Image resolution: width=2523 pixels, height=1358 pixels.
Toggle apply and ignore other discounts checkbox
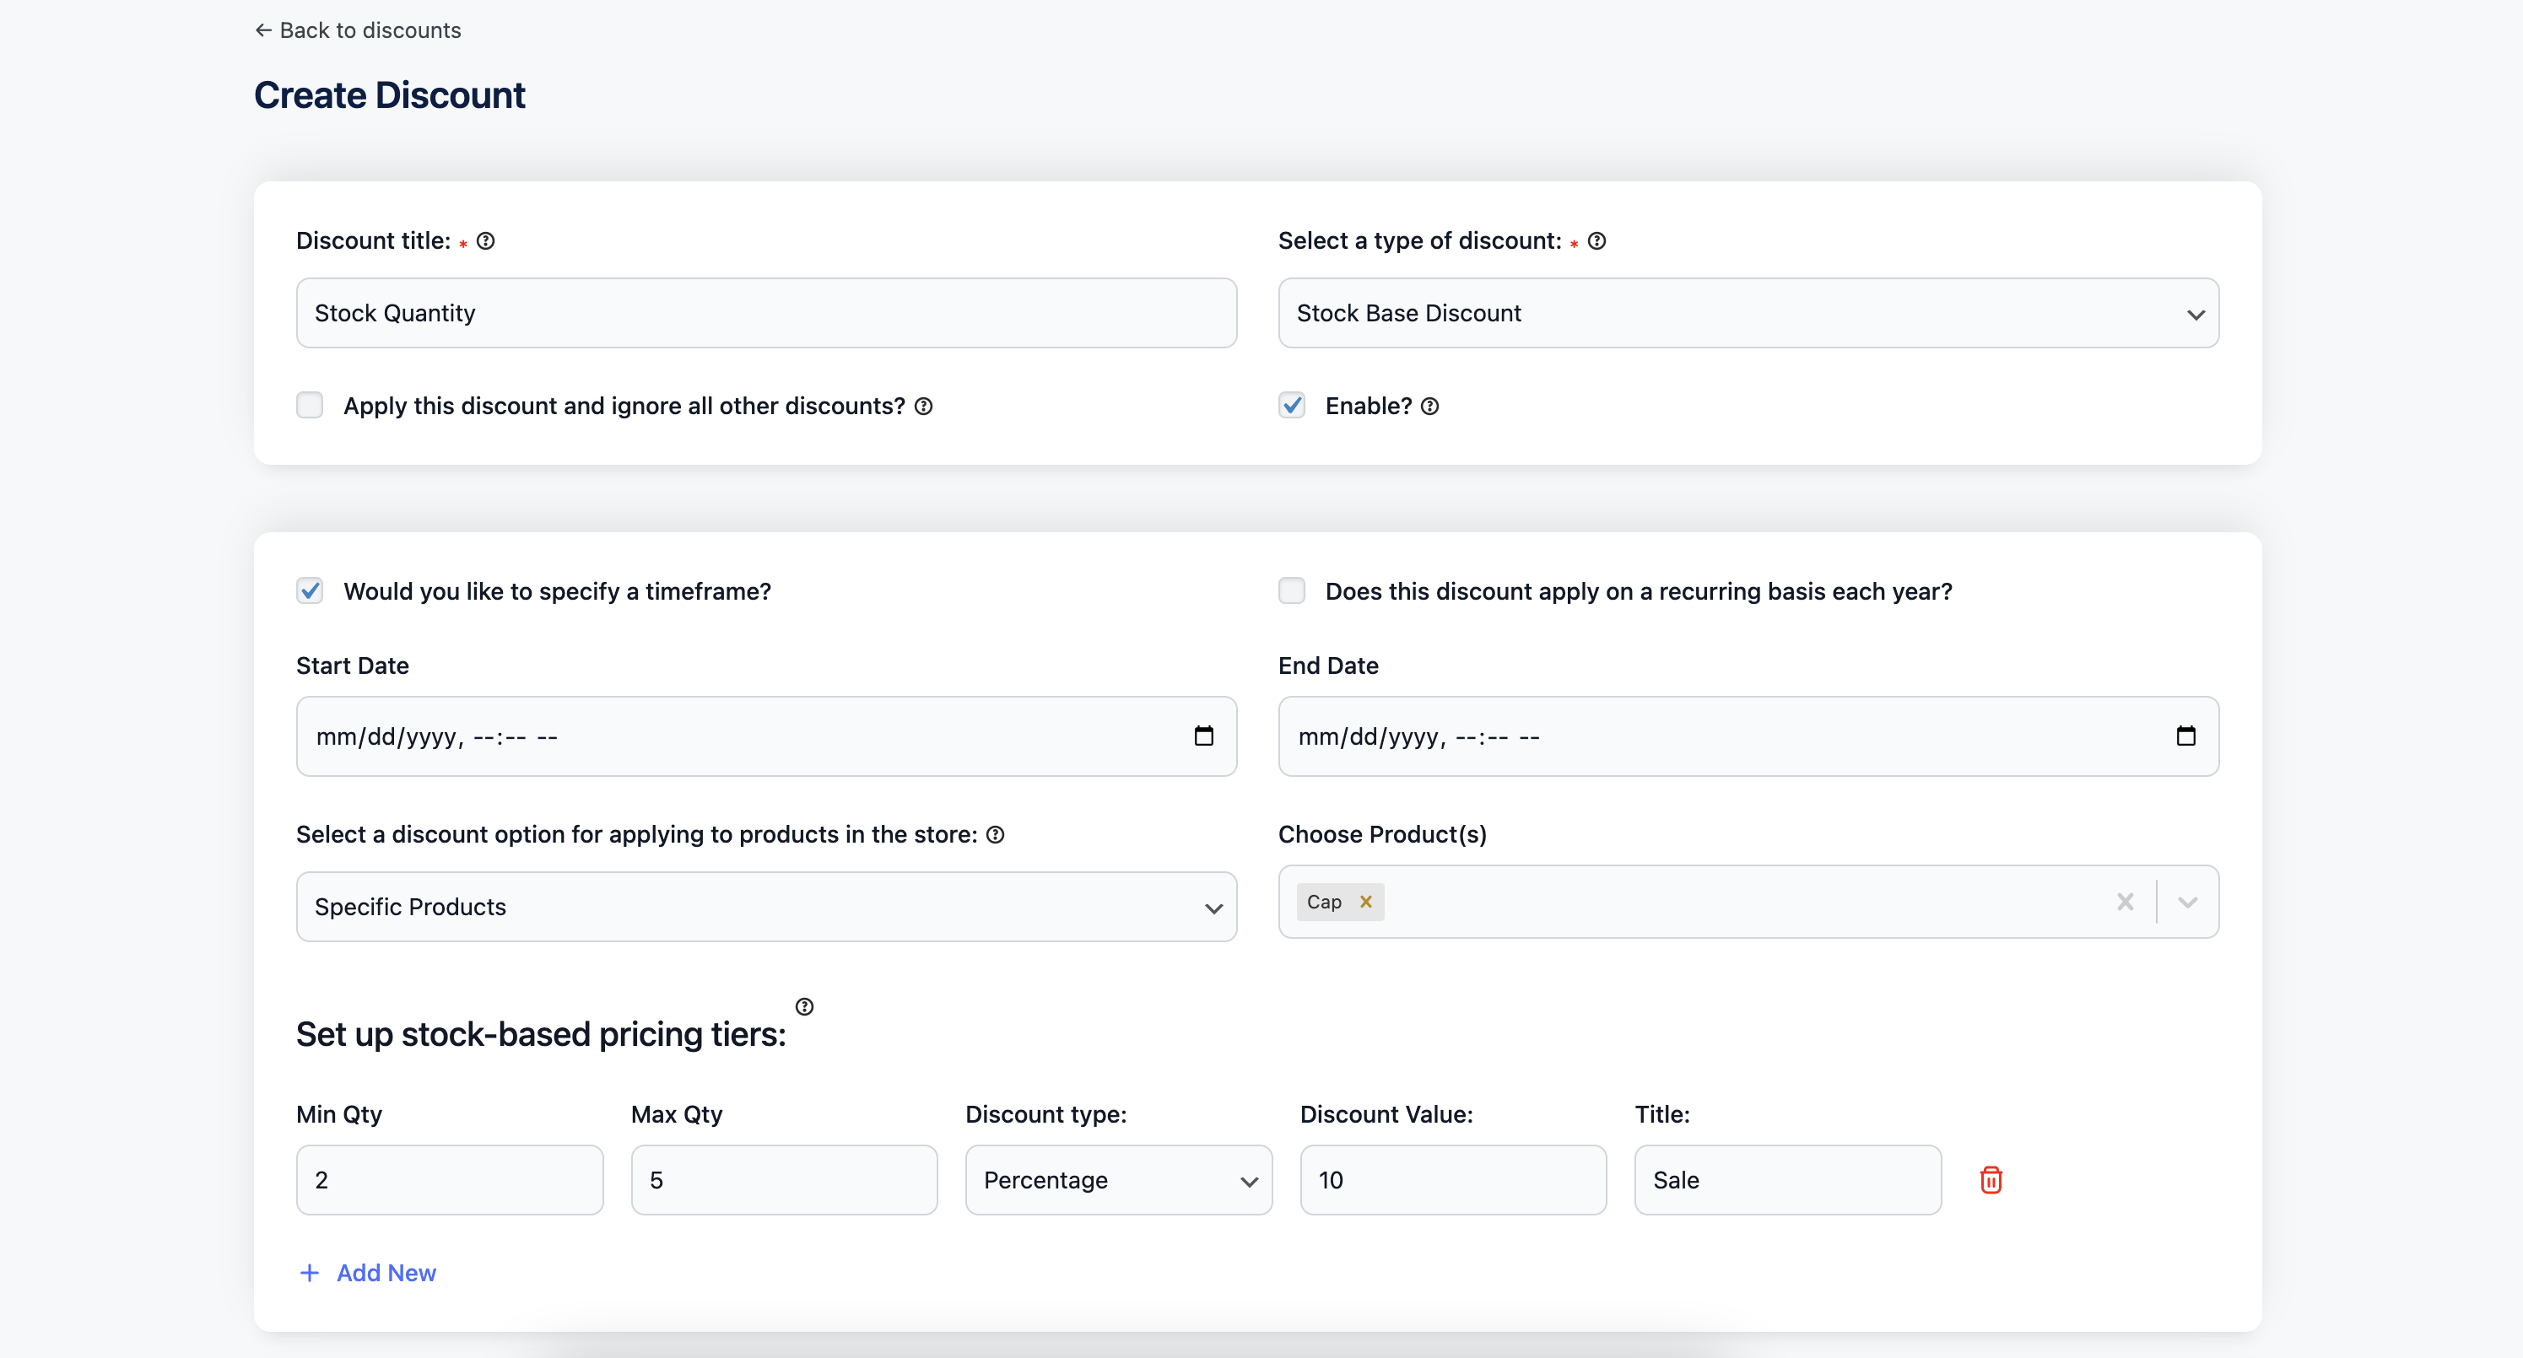tap(311, 405)
